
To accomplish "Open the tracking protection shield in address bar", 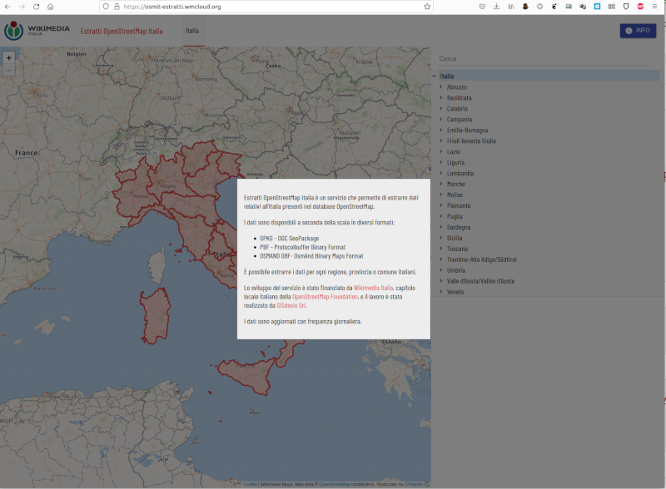I will 107,7.
